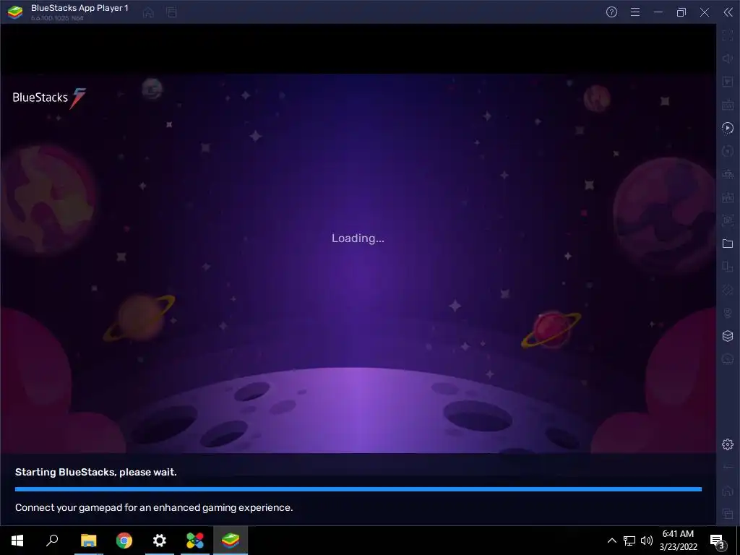Open Windows Settings gear on taskbar
The image size is (740, 555).
coord(160,541)
